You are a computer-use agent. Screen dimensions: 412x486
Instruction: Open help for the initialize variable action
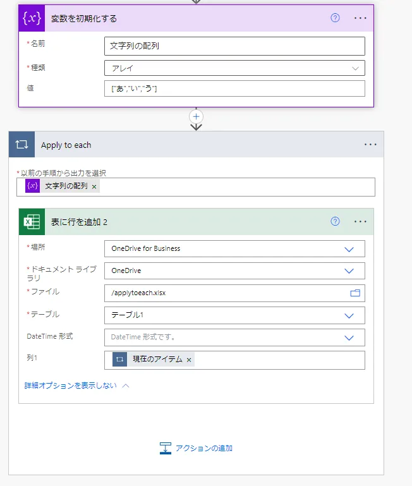pyautogui.click(x=335, y=18)
